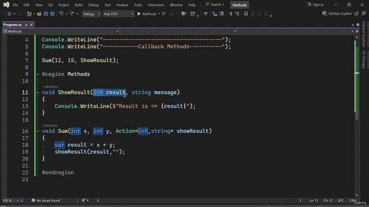Click the Bookmark toolbar icon
The width and height of the screenshot is (369, 207).
(x=246, y=14)
